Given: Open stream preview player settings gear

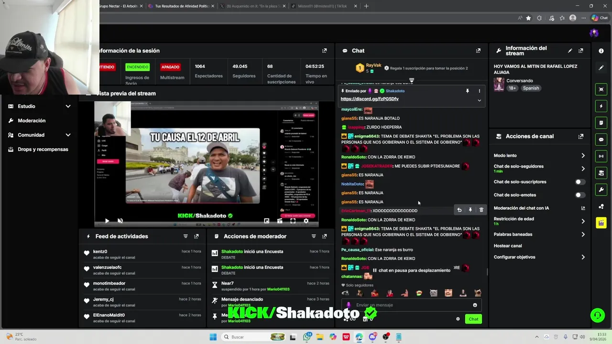Looking at the screenshot, I should click(306, 221).
